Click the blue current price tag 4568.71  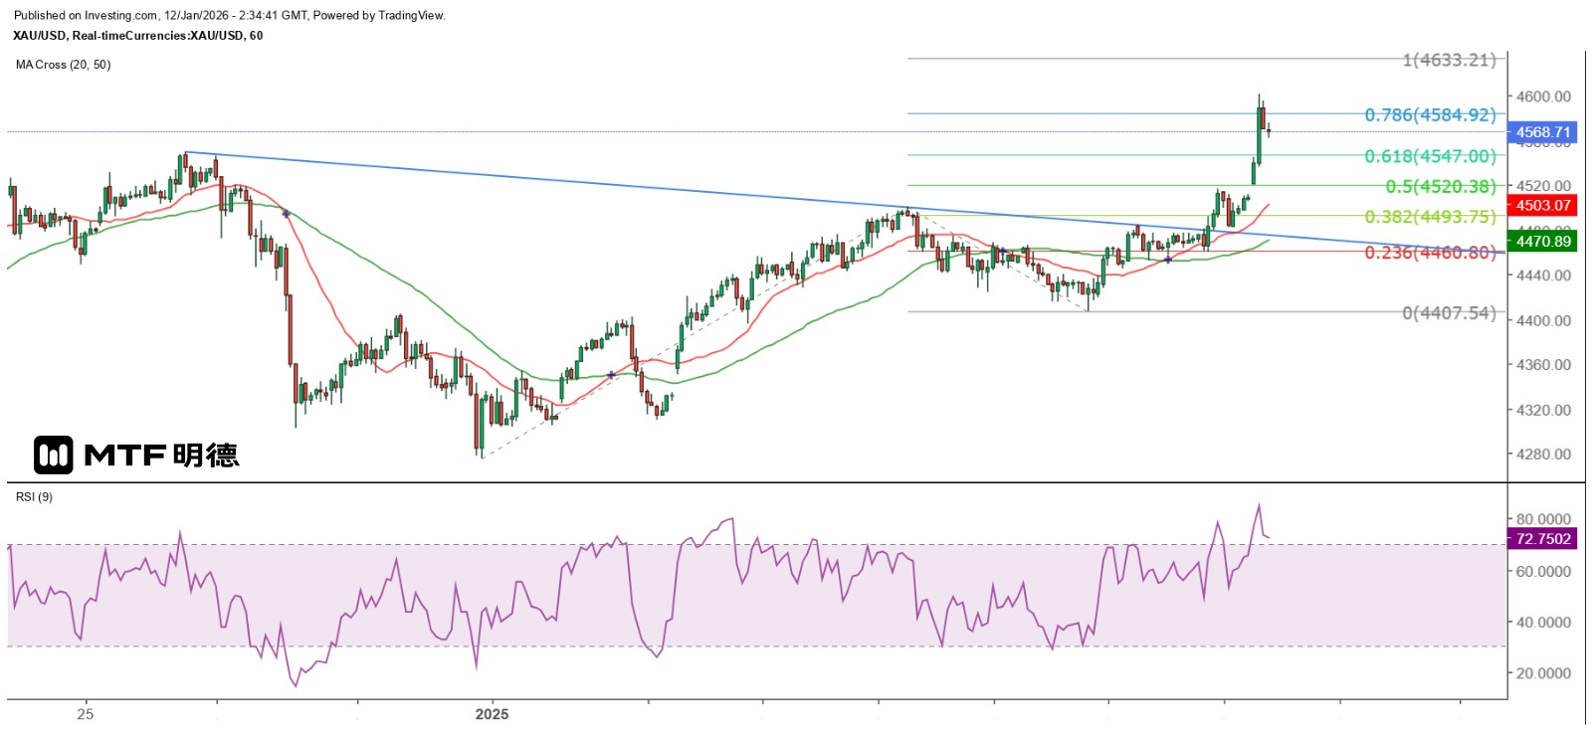click(x=1542, y=132)
